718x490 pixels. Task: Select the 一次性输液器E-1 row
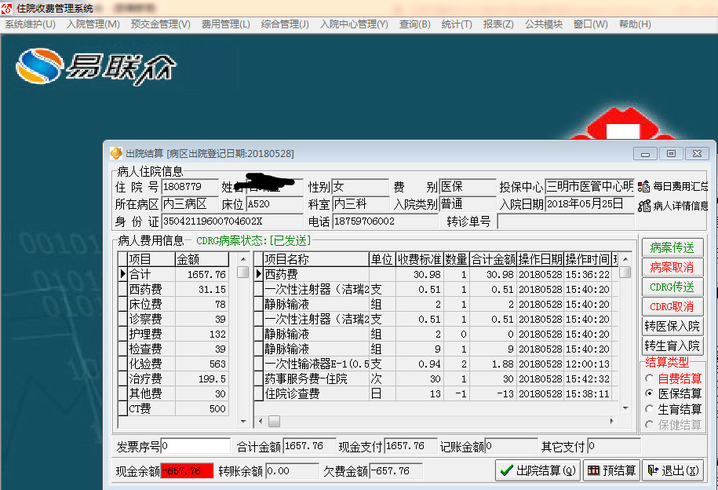coord(437,364)
